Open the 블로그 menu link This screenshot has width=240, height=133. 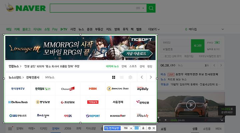click(x=26, y=29)
